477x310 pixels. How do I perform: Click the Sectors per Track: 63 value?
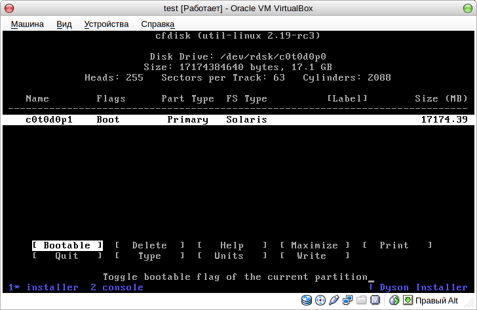[223, 77]
